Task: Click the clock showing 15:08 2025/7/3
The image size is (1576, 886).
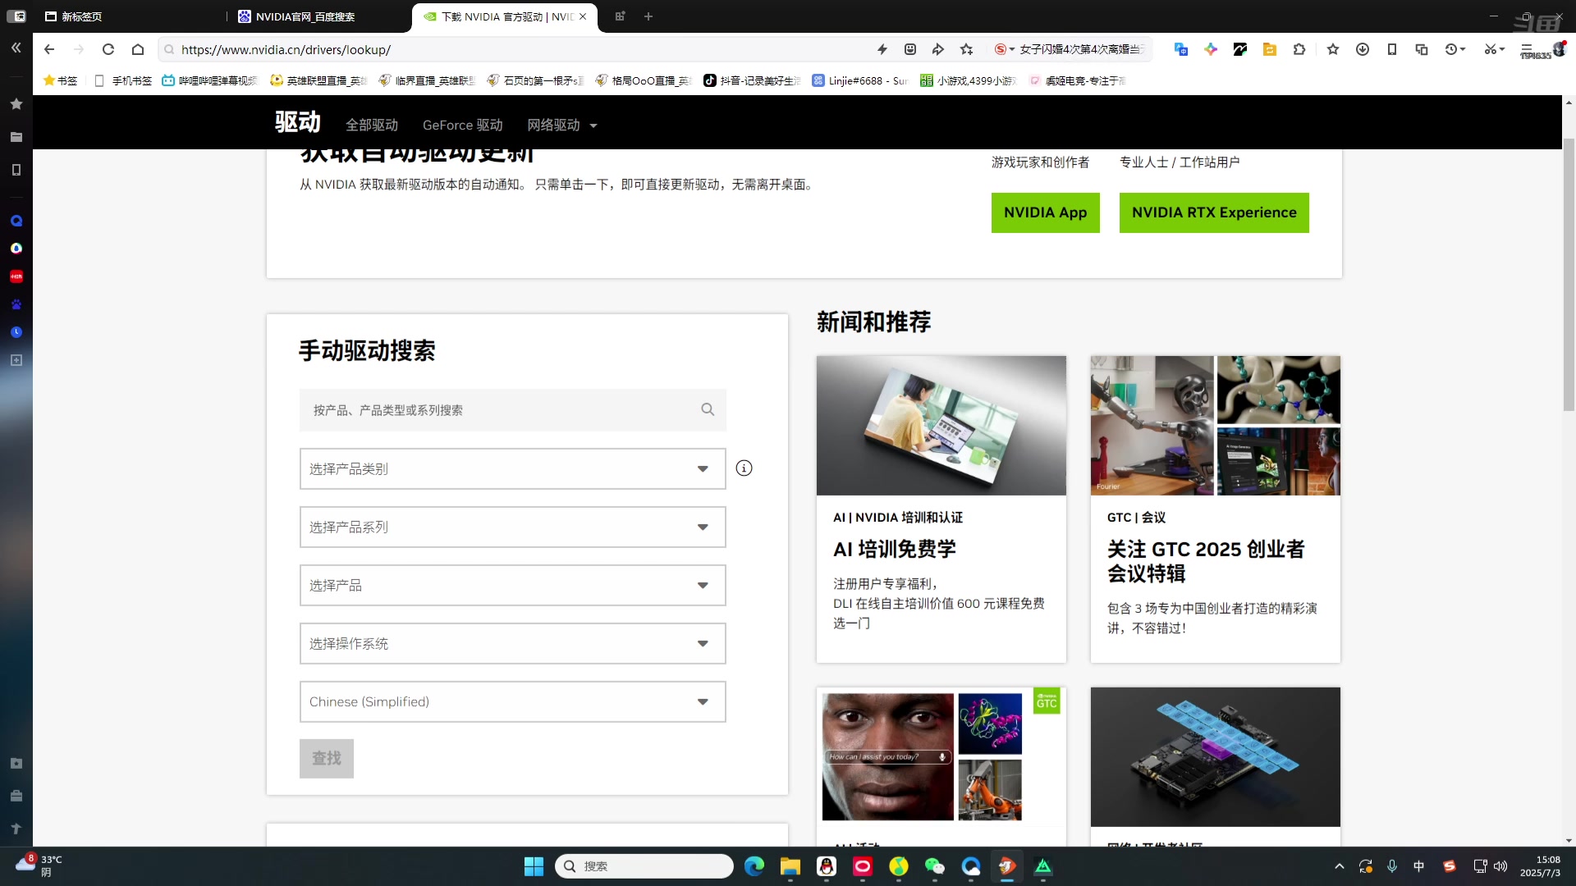Action: pos(1540,866)
